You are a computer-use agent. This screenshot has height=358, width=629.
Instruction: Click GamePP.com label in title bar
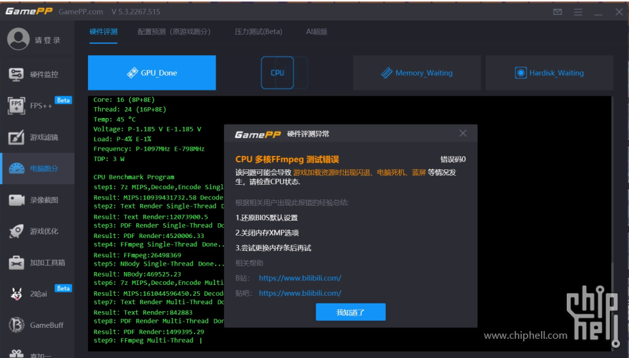coord(81,12)
